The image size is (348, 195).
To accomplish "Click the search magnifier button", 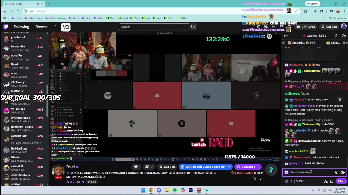I will [x=193, y=27].
